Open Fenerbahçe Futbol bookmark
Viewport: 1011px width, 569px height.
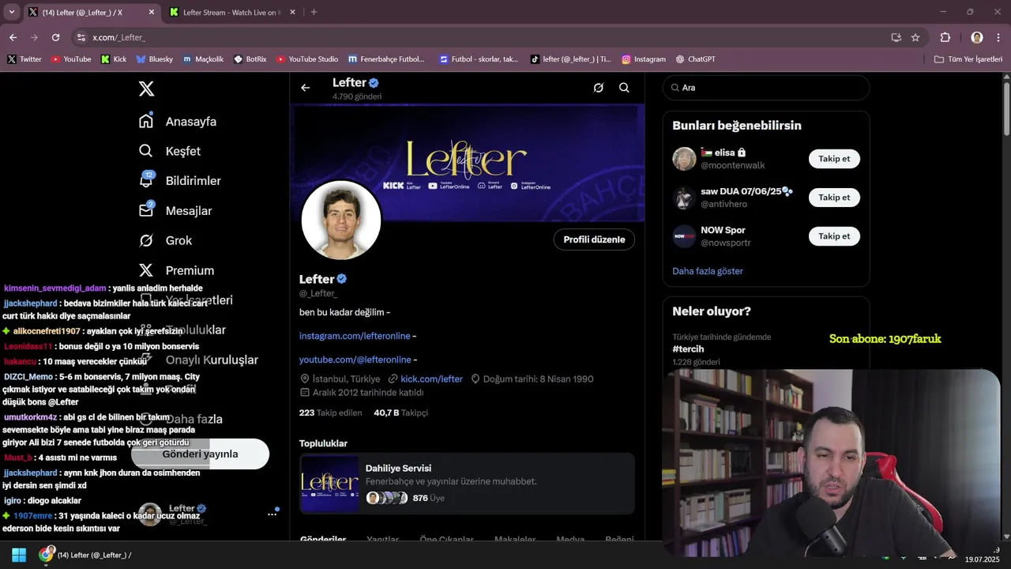[x=386, y=59]
